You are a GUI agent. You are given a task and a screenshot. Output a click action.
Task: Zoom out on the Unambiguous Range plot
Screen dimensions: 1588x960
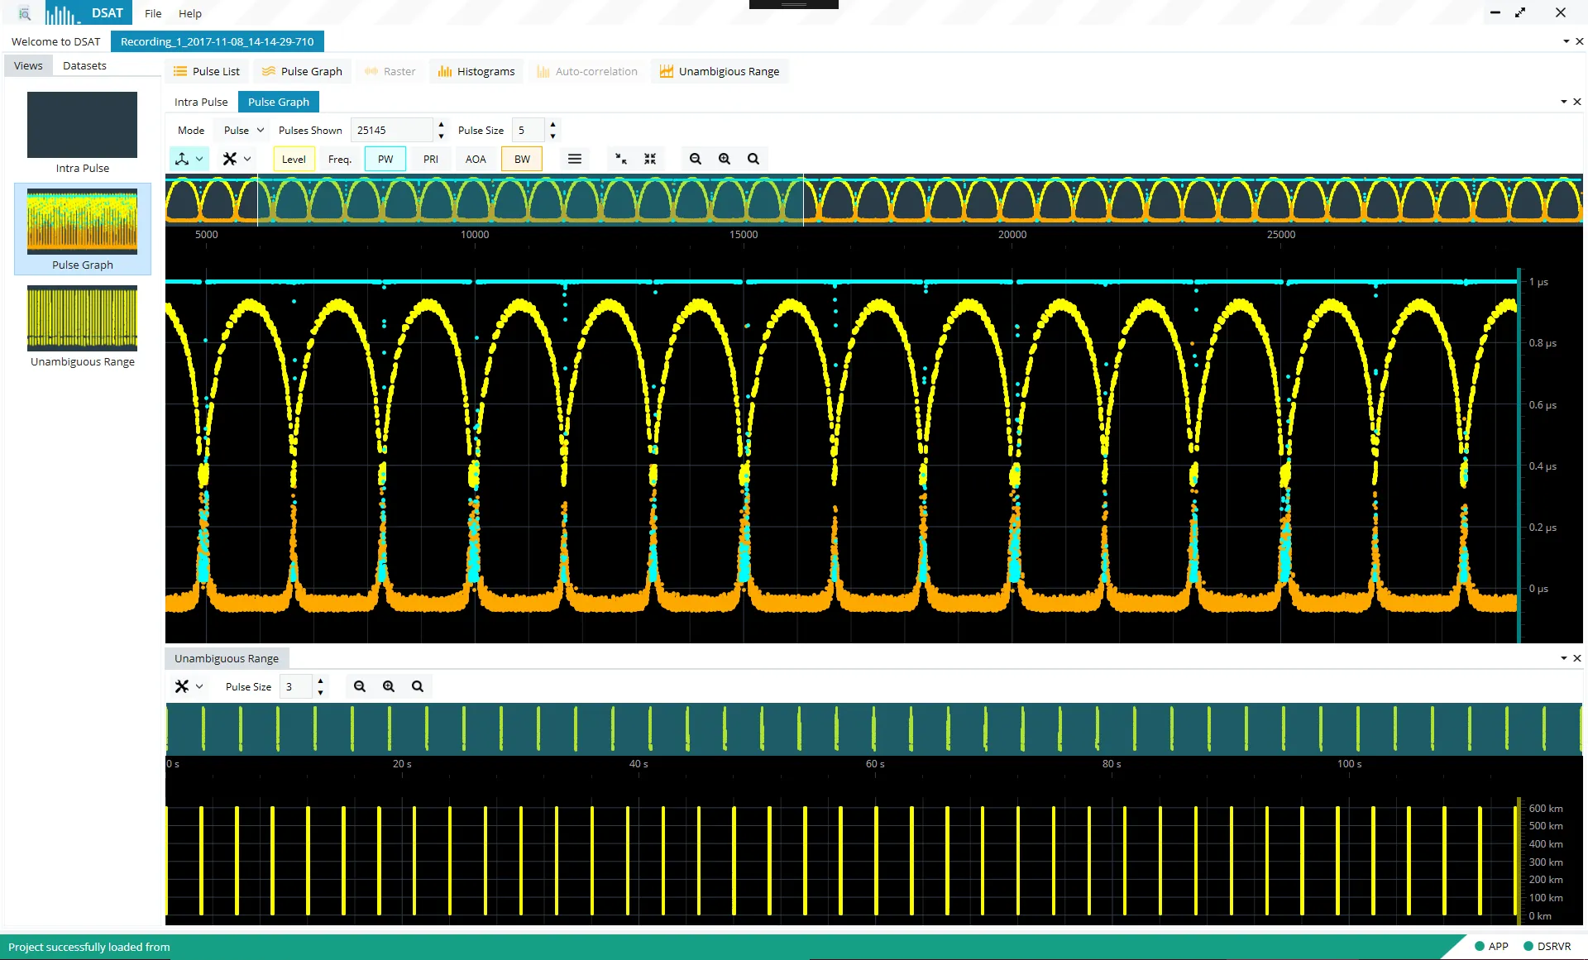point(360,686)
